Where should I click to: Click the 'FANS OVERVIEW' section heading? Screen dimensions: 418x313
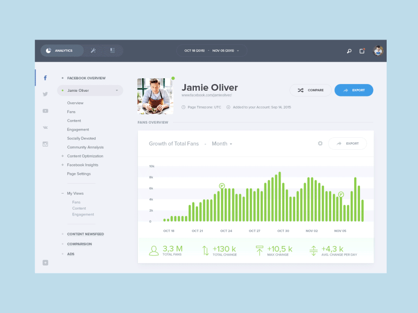tap(153, 123)
